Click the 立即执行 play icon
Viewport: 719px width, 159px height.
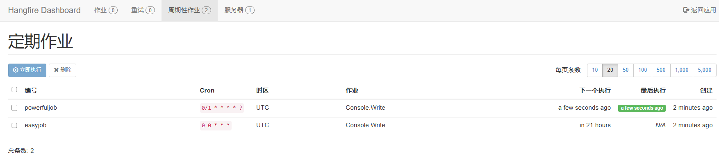coord(16,70)
